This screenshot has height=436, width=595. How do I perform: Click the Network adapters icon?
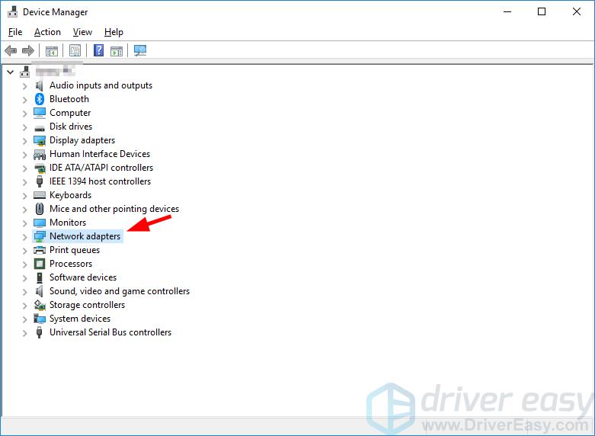[x=40, y=236]
